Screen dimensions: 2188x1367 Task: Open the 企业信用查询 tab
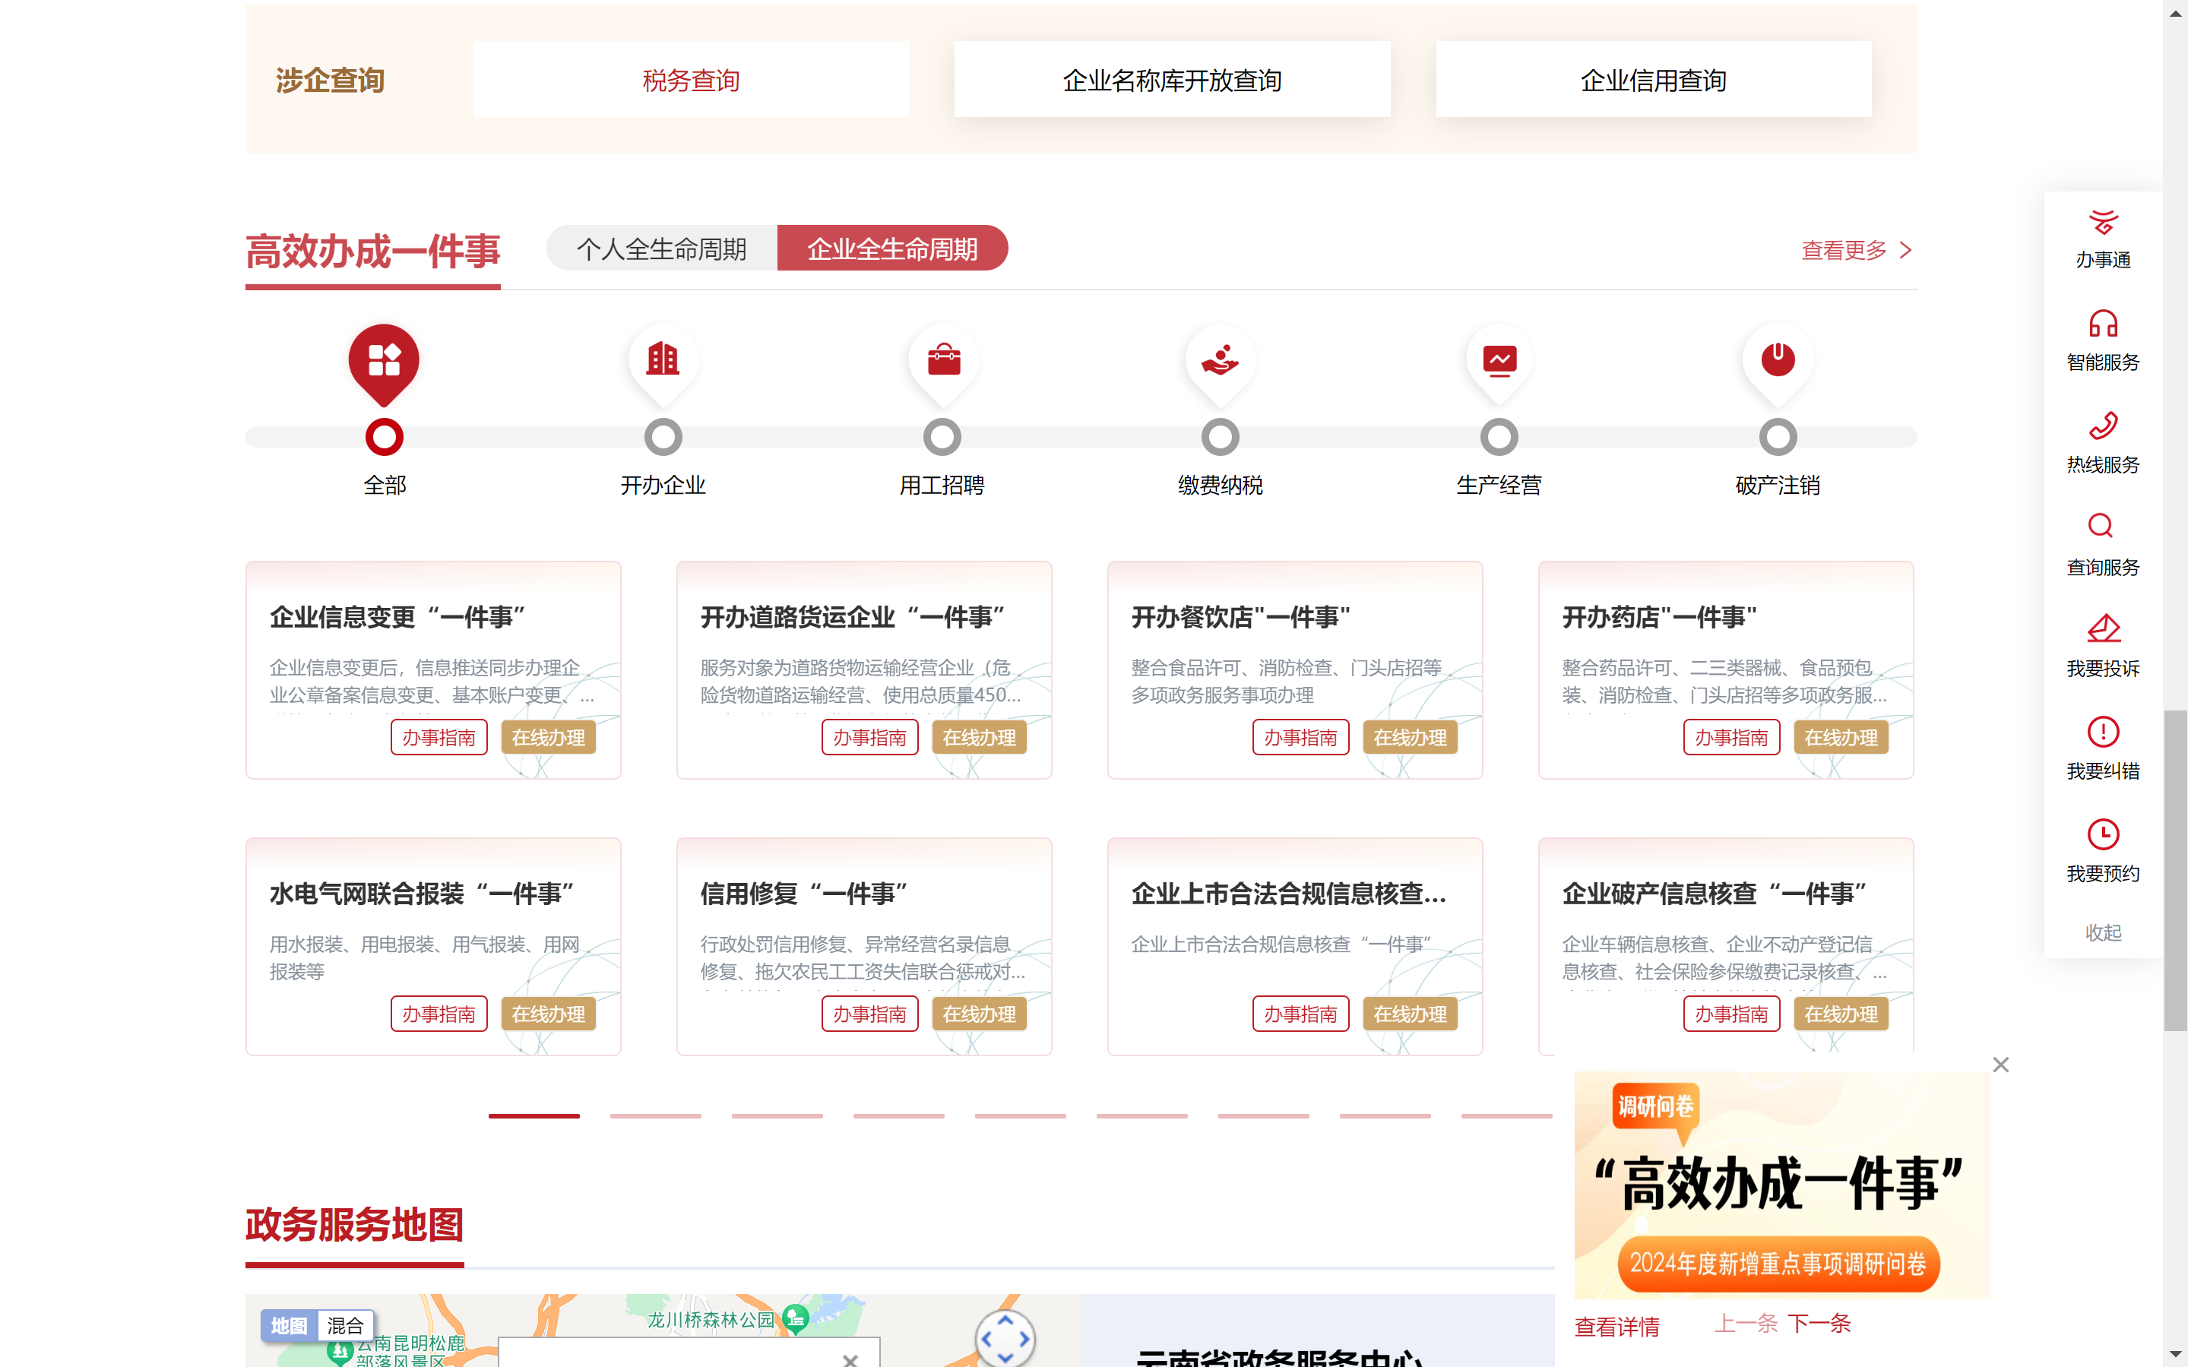(x=1653, y=80)
